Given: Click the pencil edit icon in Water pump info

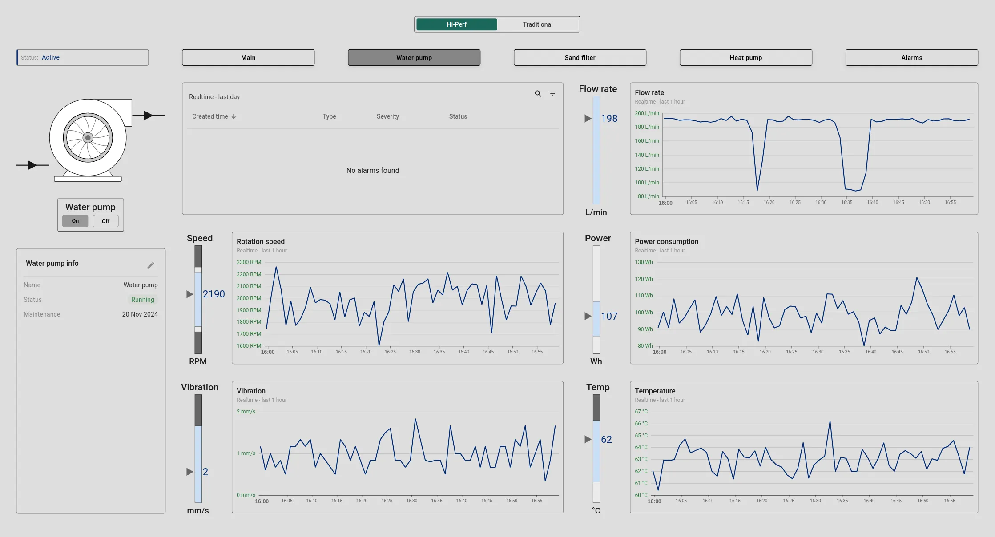Looking at the screenshot, I should 151,265.
